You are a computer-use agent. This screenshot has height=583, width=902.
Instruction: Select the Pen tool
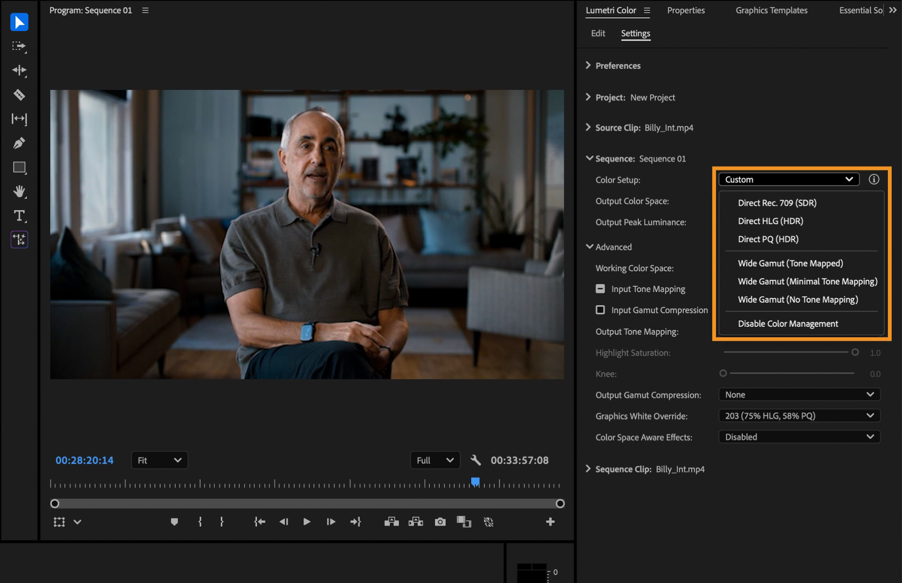pos(19,143)
